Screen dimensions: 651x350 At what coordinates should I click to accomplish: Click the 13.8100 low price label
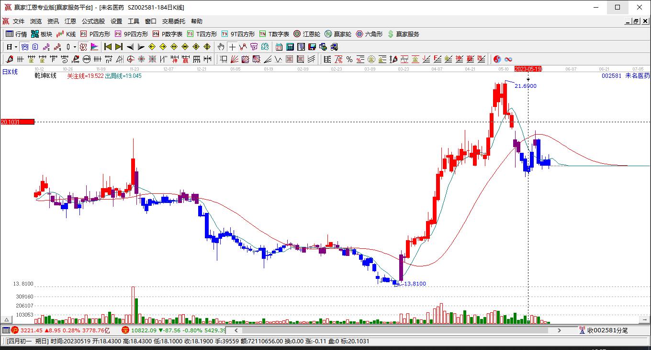coord(415,284)
